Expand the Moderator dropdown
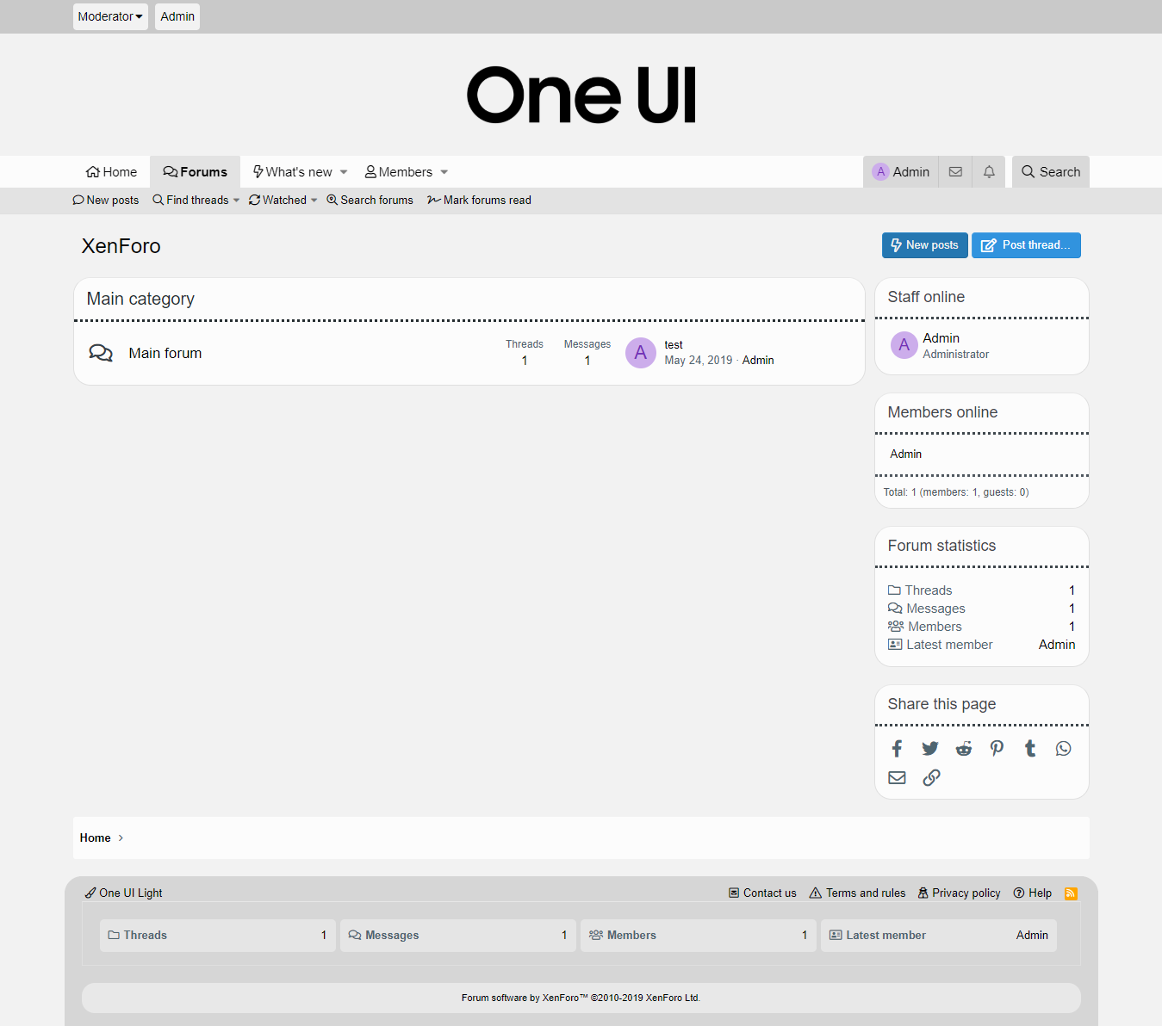Image resolution: width=1162 pixels, height=1026 pixels. point(110,16)
